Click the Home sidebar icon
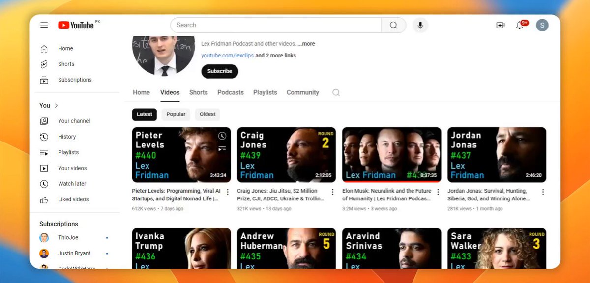Screen dimensions: 590x283 click(x=44, y=49)
